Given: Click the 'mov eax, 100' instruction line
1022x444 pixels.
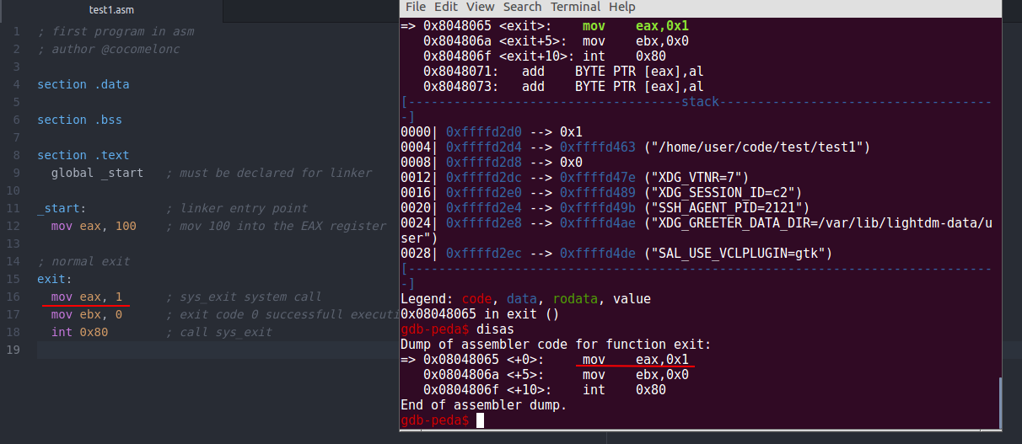Looking at the screenshot, I should tap(94, 226).
